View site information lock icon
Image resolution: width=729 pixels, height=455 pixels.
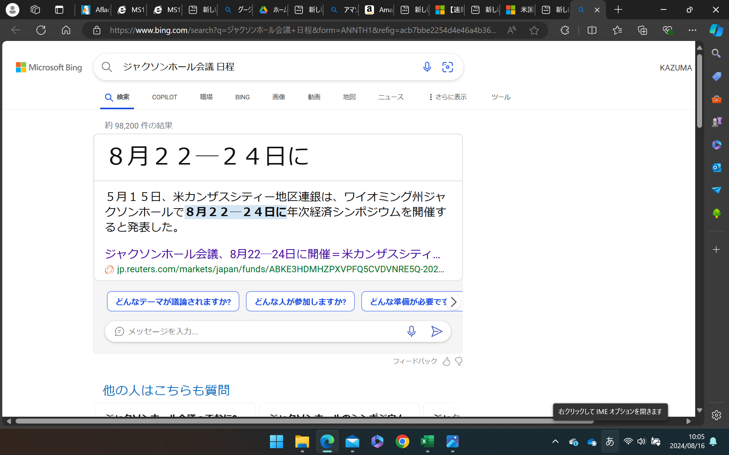coord(97,30)
